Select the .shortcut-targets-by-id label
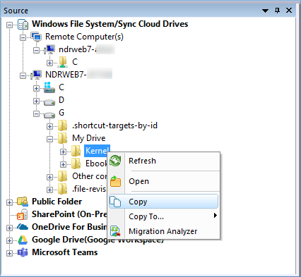This screenshot has width=301, height=277. [x=114, y=125]
